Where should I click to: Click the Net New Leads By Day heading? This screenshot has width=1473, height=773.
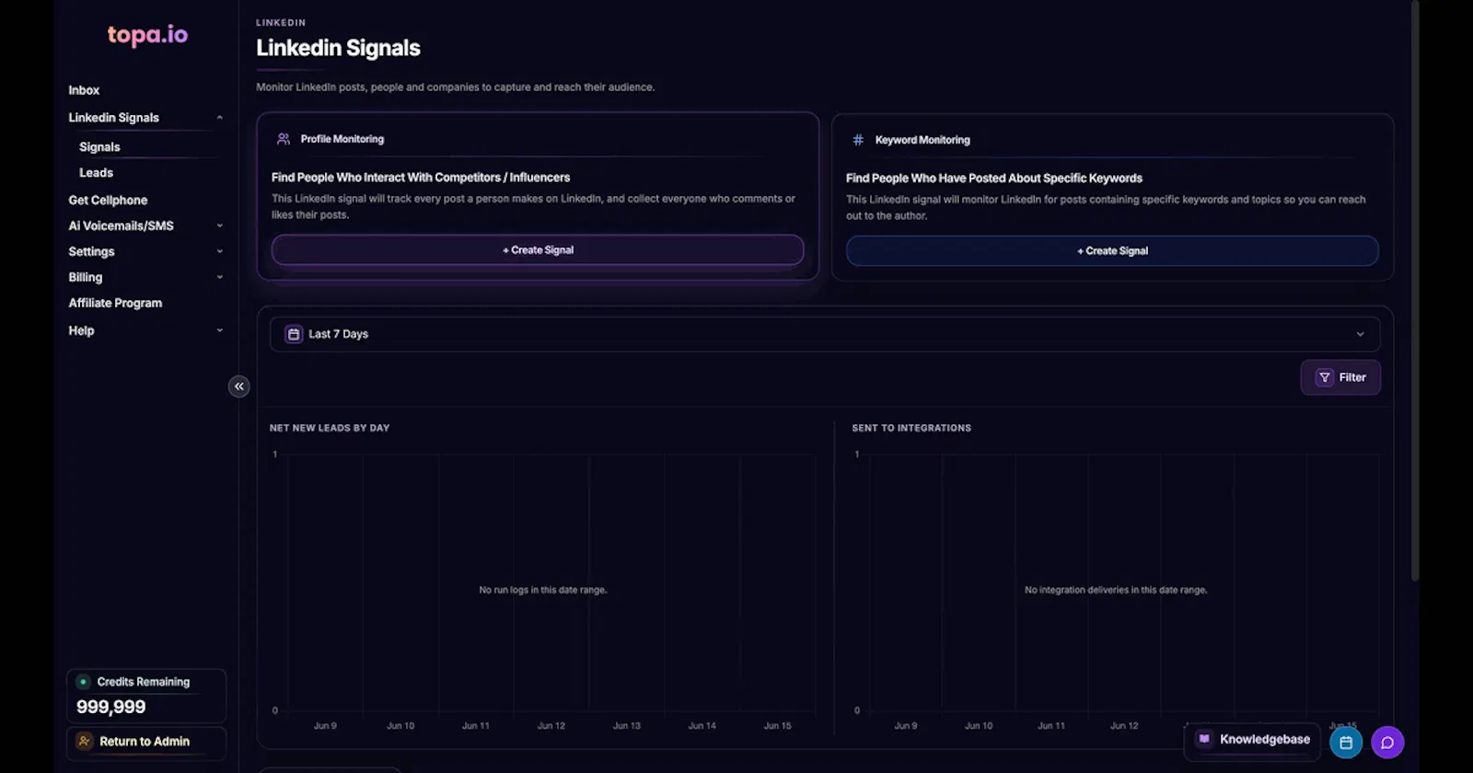(330, 428)
